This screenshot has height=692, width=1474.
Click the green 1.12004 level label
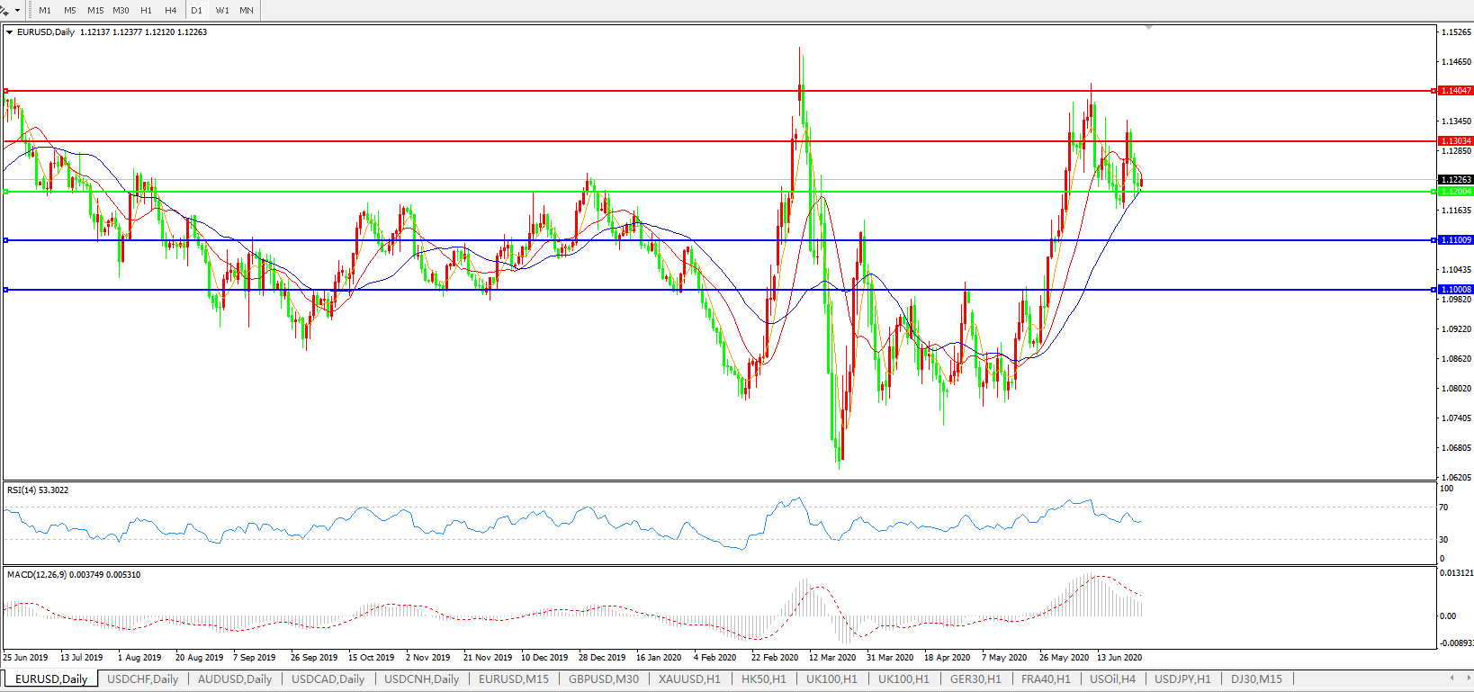pyautogui.click(x=1455, y=192)
